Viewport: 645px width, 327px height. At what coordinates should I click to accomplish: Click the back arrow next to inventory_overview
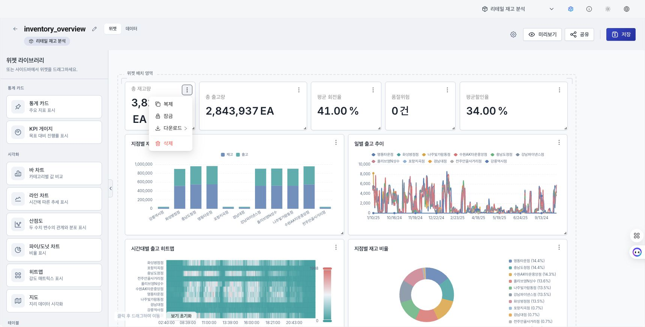tap(15, 29)
